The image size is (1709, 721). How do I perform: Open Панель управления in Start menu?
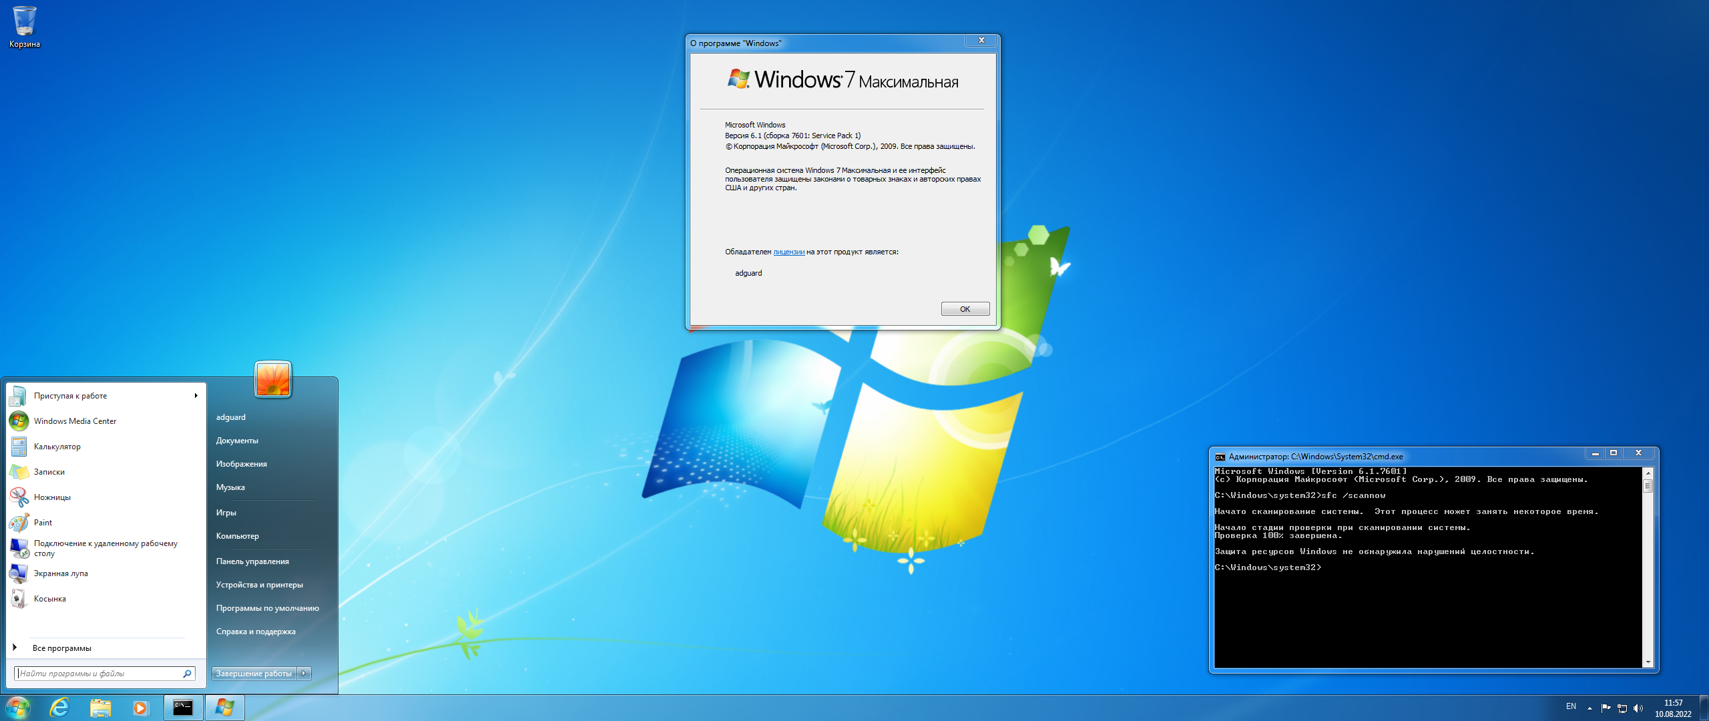pyautogui.click(x=252, y=561)
